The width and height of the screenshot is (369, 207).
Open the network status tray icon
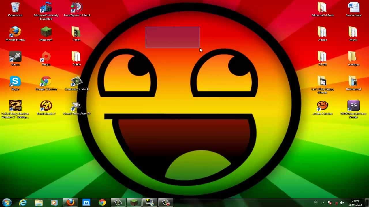click(336, 203)
